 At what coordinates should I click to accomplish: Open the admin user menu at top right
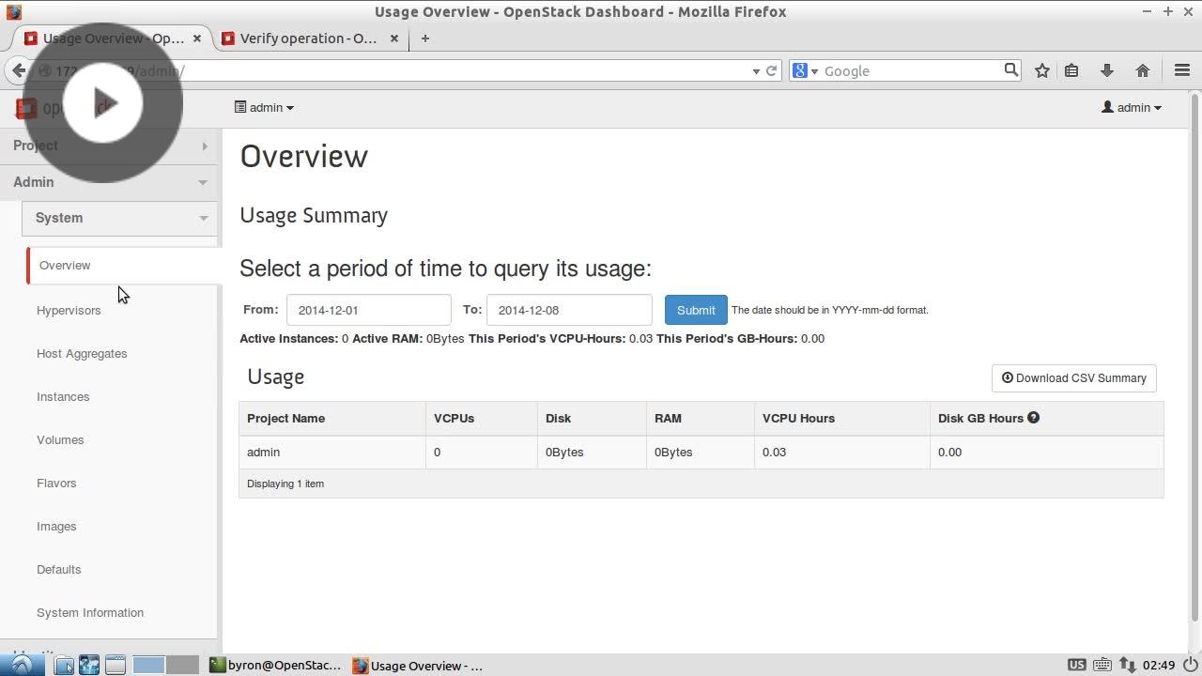pyautogui.click(x=1132, y=107)
